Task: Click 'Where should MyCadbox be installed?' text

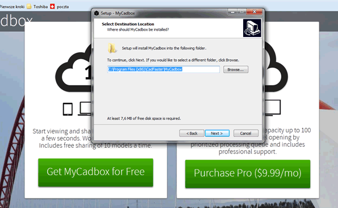Action: 138,30
